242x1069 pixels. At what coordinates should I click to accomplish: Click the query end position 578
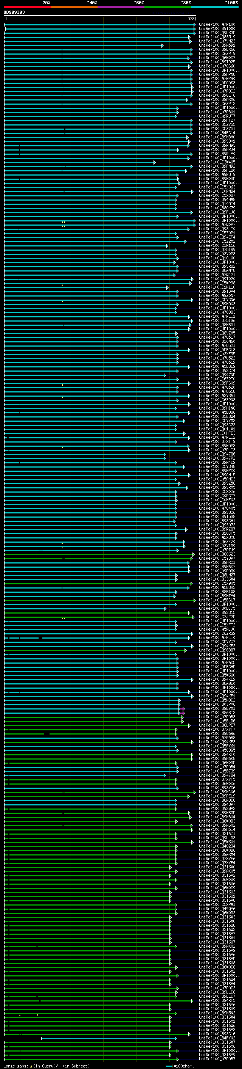tap(191, 19)
